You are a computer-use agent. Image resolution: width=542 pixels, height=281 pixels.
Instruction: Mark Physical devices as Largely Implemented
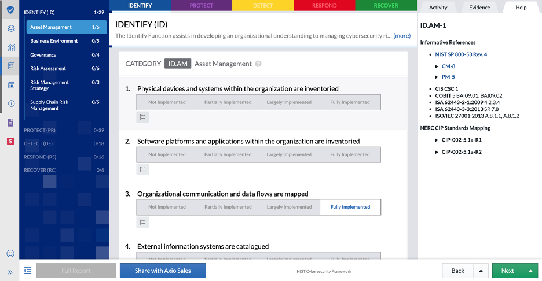289,102
